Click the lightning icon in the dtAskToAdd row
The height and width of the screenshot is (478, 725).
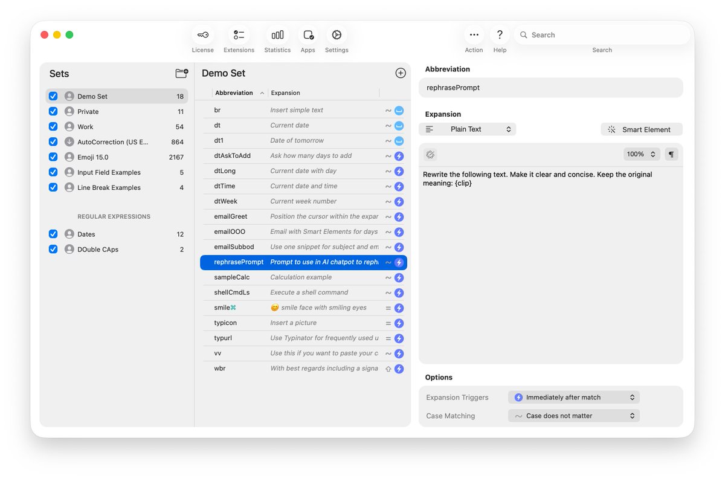click(399, 156)
